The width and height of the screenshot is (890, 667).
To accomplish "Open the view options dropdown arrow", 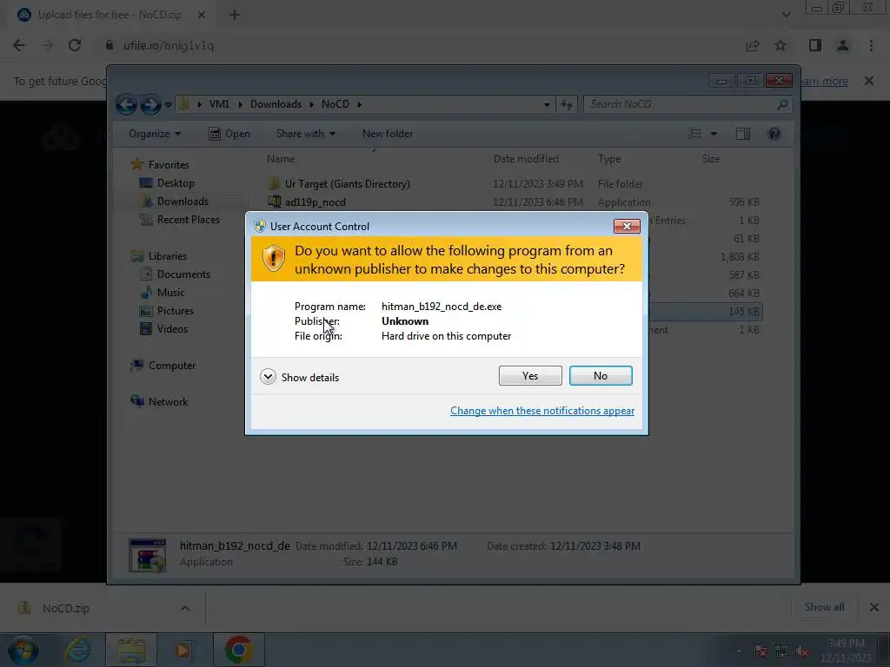I will point(714,134).
